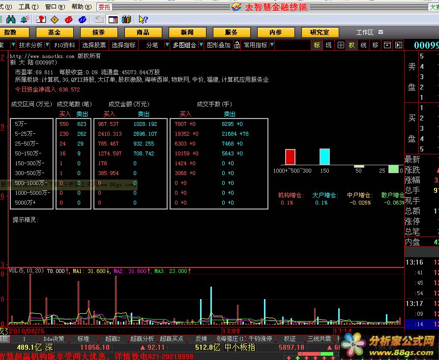This screenshot has height=360, width=439.
Task: Click the panel skip-right arrow icon
Action: [x=399, y=45]
